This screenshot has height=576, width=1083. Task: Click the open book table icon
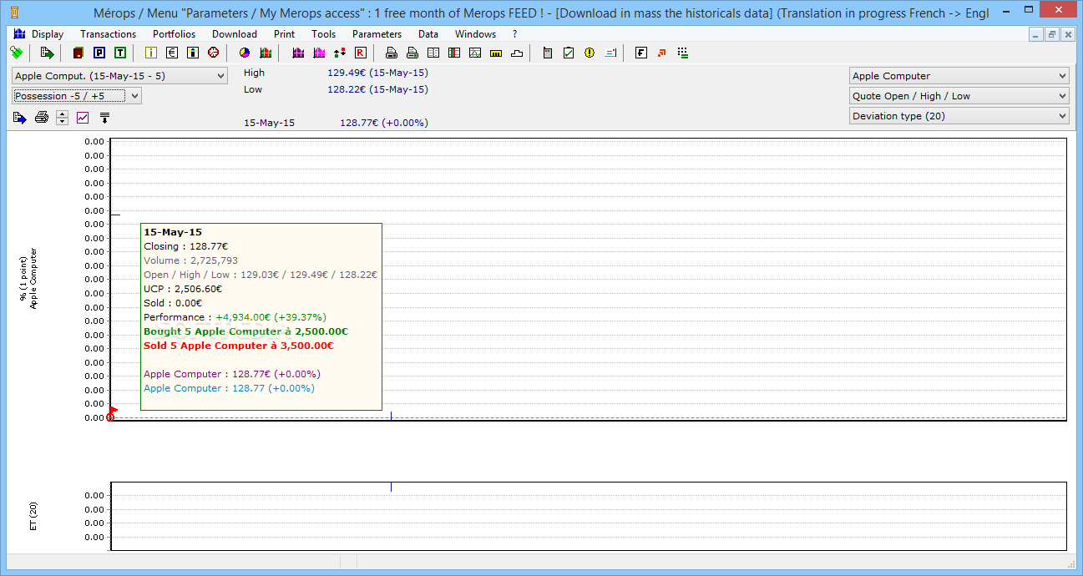(433, 53)
